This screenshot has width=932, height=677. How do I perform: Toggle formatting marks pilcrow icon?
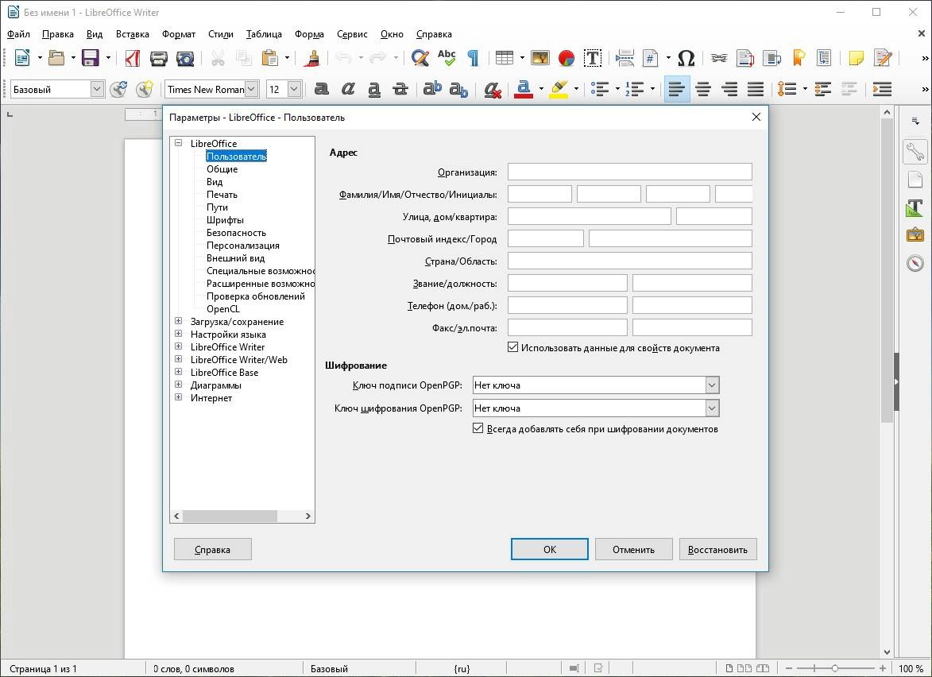click(473, 58)
